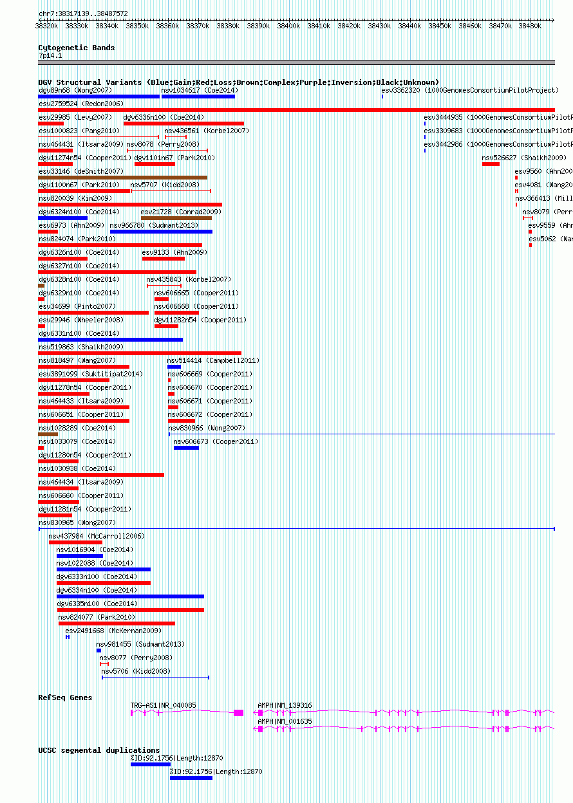Screen dimensions: 573x803
Task: Click the 38480k ruler tick label
Action: coord(530,26)
